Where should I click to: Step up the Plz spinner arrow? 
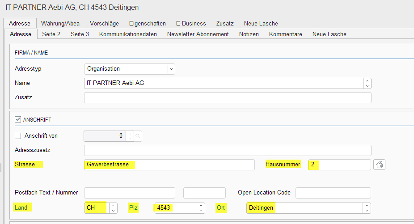pyautogui.click(x=201, y=206)
